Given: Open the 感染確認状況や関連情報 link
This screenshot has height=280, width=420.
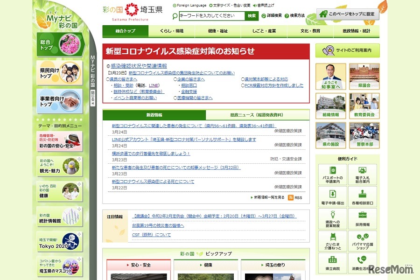Looking at the screenshot, I should (140, 66).
